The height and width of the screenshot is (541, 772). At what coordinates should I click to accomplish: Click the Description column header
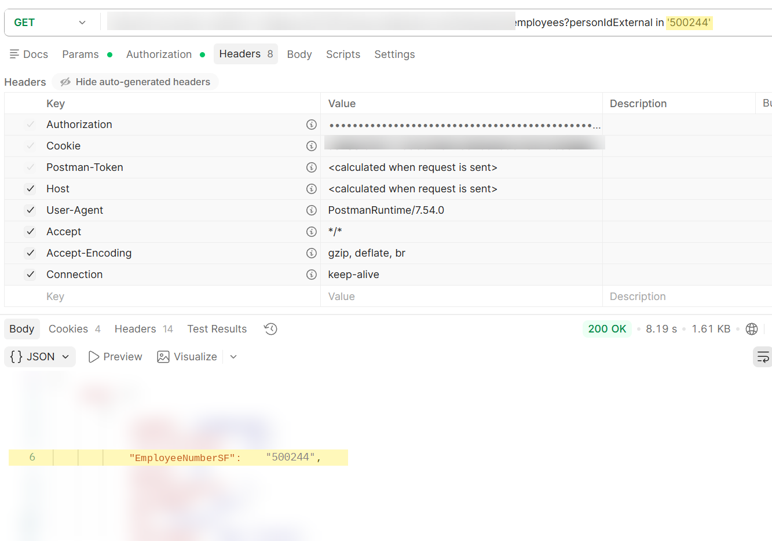pyautogui.click(x=638, y=104)
